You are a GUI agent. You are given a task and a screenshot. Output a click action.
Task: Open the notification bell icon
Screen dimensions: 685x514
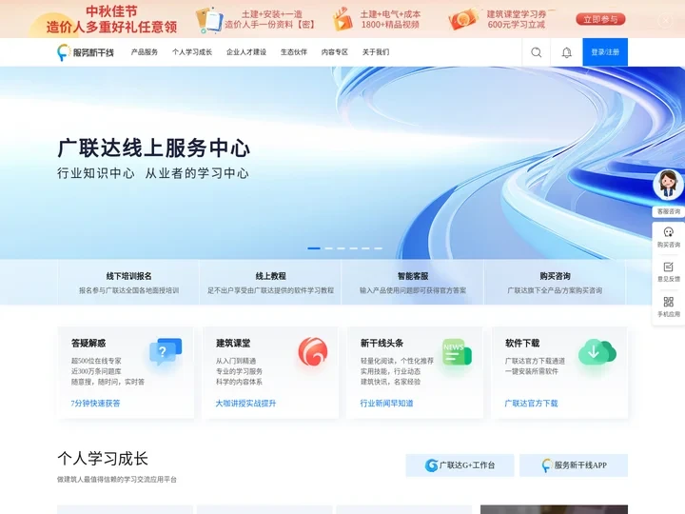pyautogui.click(x=567, y=52)
